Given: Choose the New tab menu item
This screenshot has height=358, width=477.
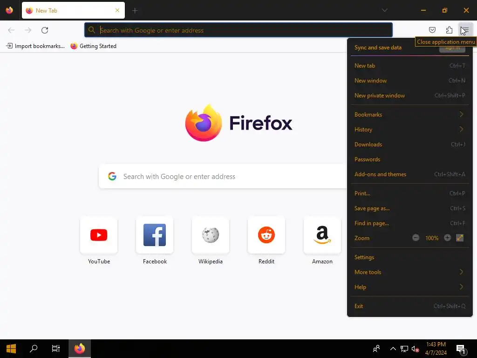Looking at the screenshot, I should point(410,65).
